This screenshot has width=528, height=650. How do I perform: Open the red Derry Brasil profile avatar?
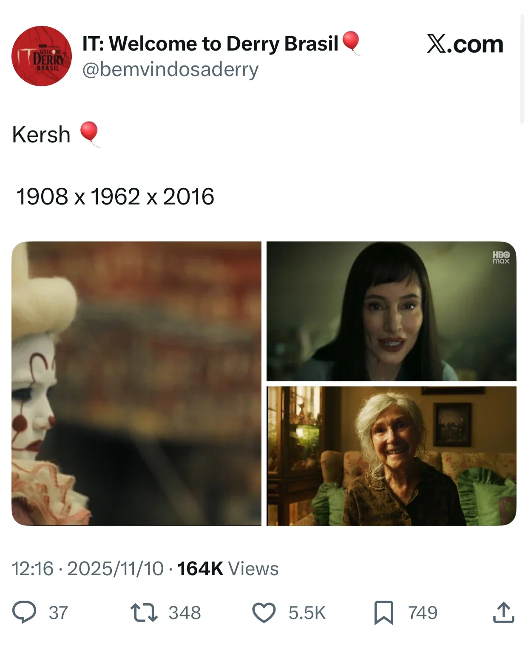point(42,56)
